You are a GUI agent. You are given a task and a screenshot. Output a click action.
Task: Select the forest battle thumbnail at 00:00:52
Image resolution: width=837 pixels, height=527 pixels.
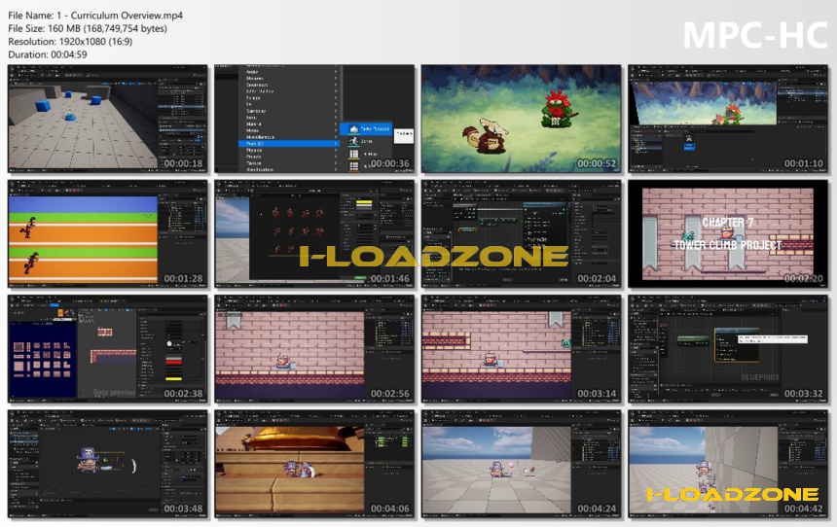pyautogui.click(x=521, y=119)
